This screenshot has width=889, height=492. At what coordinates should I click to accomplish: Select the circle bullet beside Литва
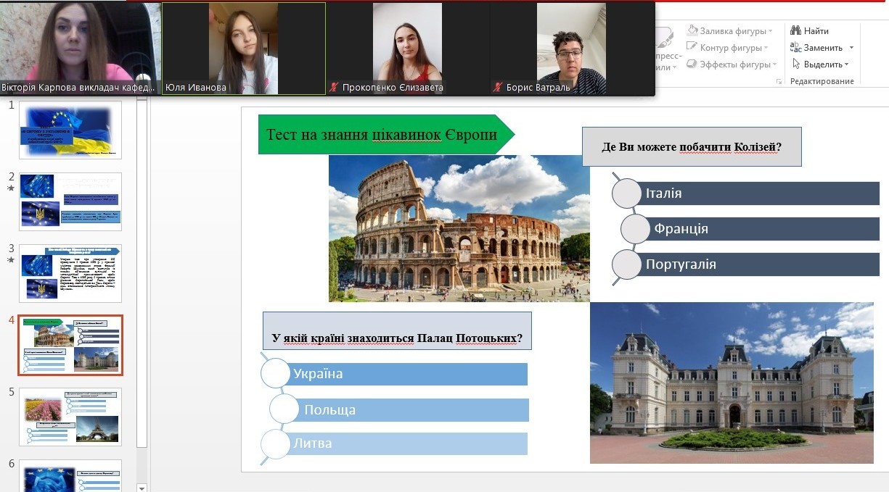[275, 443]
